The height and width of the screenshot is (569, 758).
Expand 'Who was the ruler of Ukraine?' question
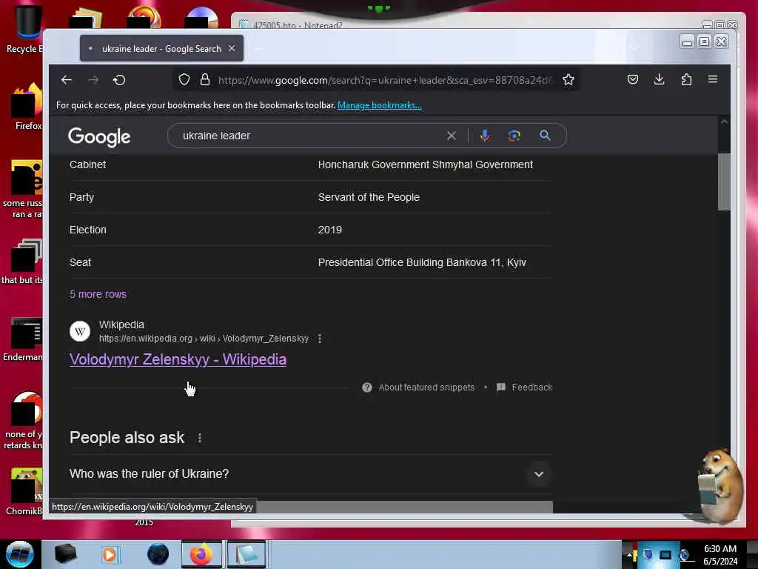click(x=310, y=474)
